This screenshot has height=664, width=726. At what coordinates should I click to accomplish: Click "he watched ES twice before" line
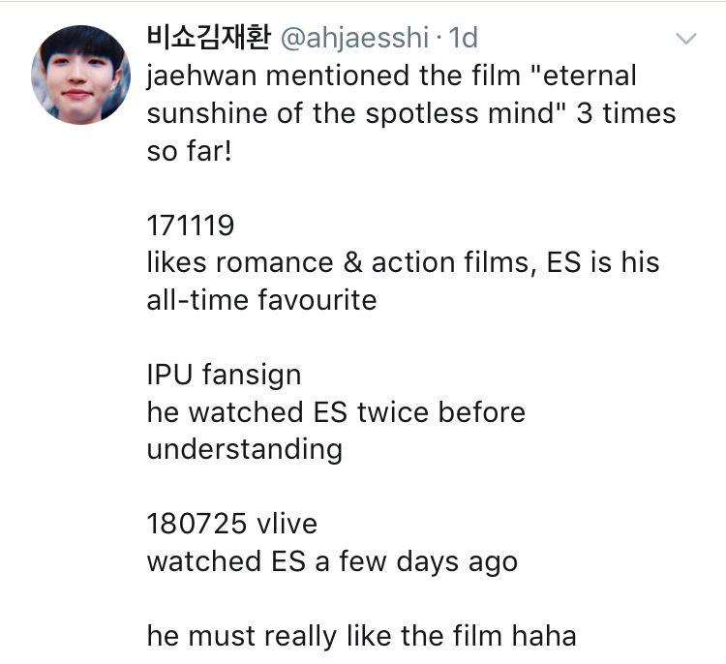point(336,412)
